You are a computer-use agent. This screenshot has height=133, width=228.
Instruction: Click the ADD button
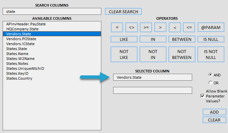[214, 112]
